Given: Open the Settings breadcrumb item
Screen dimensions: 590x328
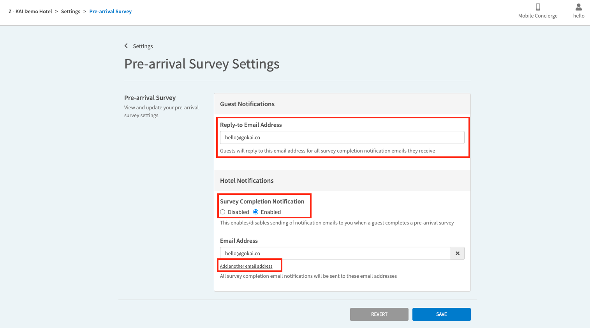Looking at the screenshot, I should pos(70,12).
